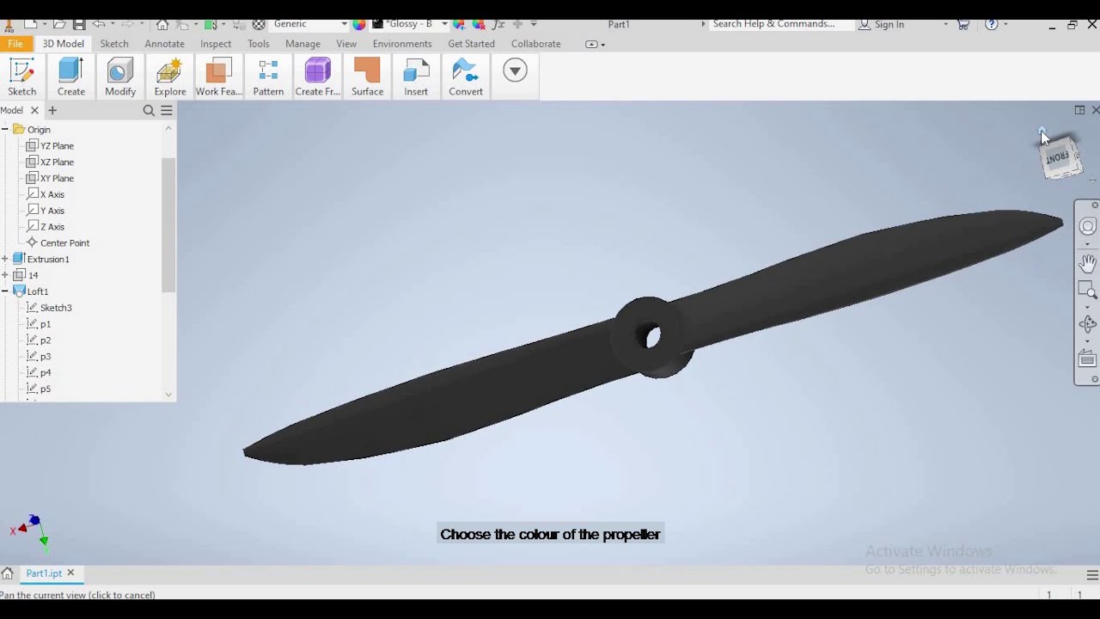Image resolution: width=1100 pixels, height=619 pixels.
Task: Select the Free Orbit tool in the navigation bar
Action: [x=1088, y=324]
